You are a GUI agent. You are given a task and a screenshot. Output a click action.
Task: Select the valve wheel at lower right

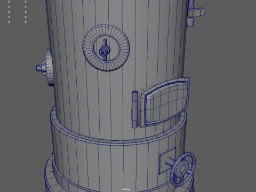pos(183,169)
